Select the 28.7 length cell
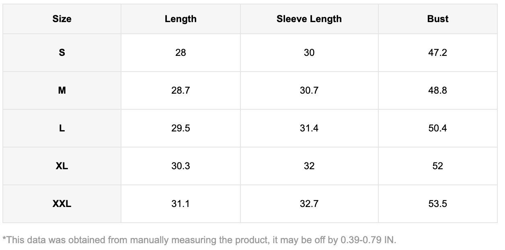The height and width of the screenshot is (250, 505). tap(181, 90)
